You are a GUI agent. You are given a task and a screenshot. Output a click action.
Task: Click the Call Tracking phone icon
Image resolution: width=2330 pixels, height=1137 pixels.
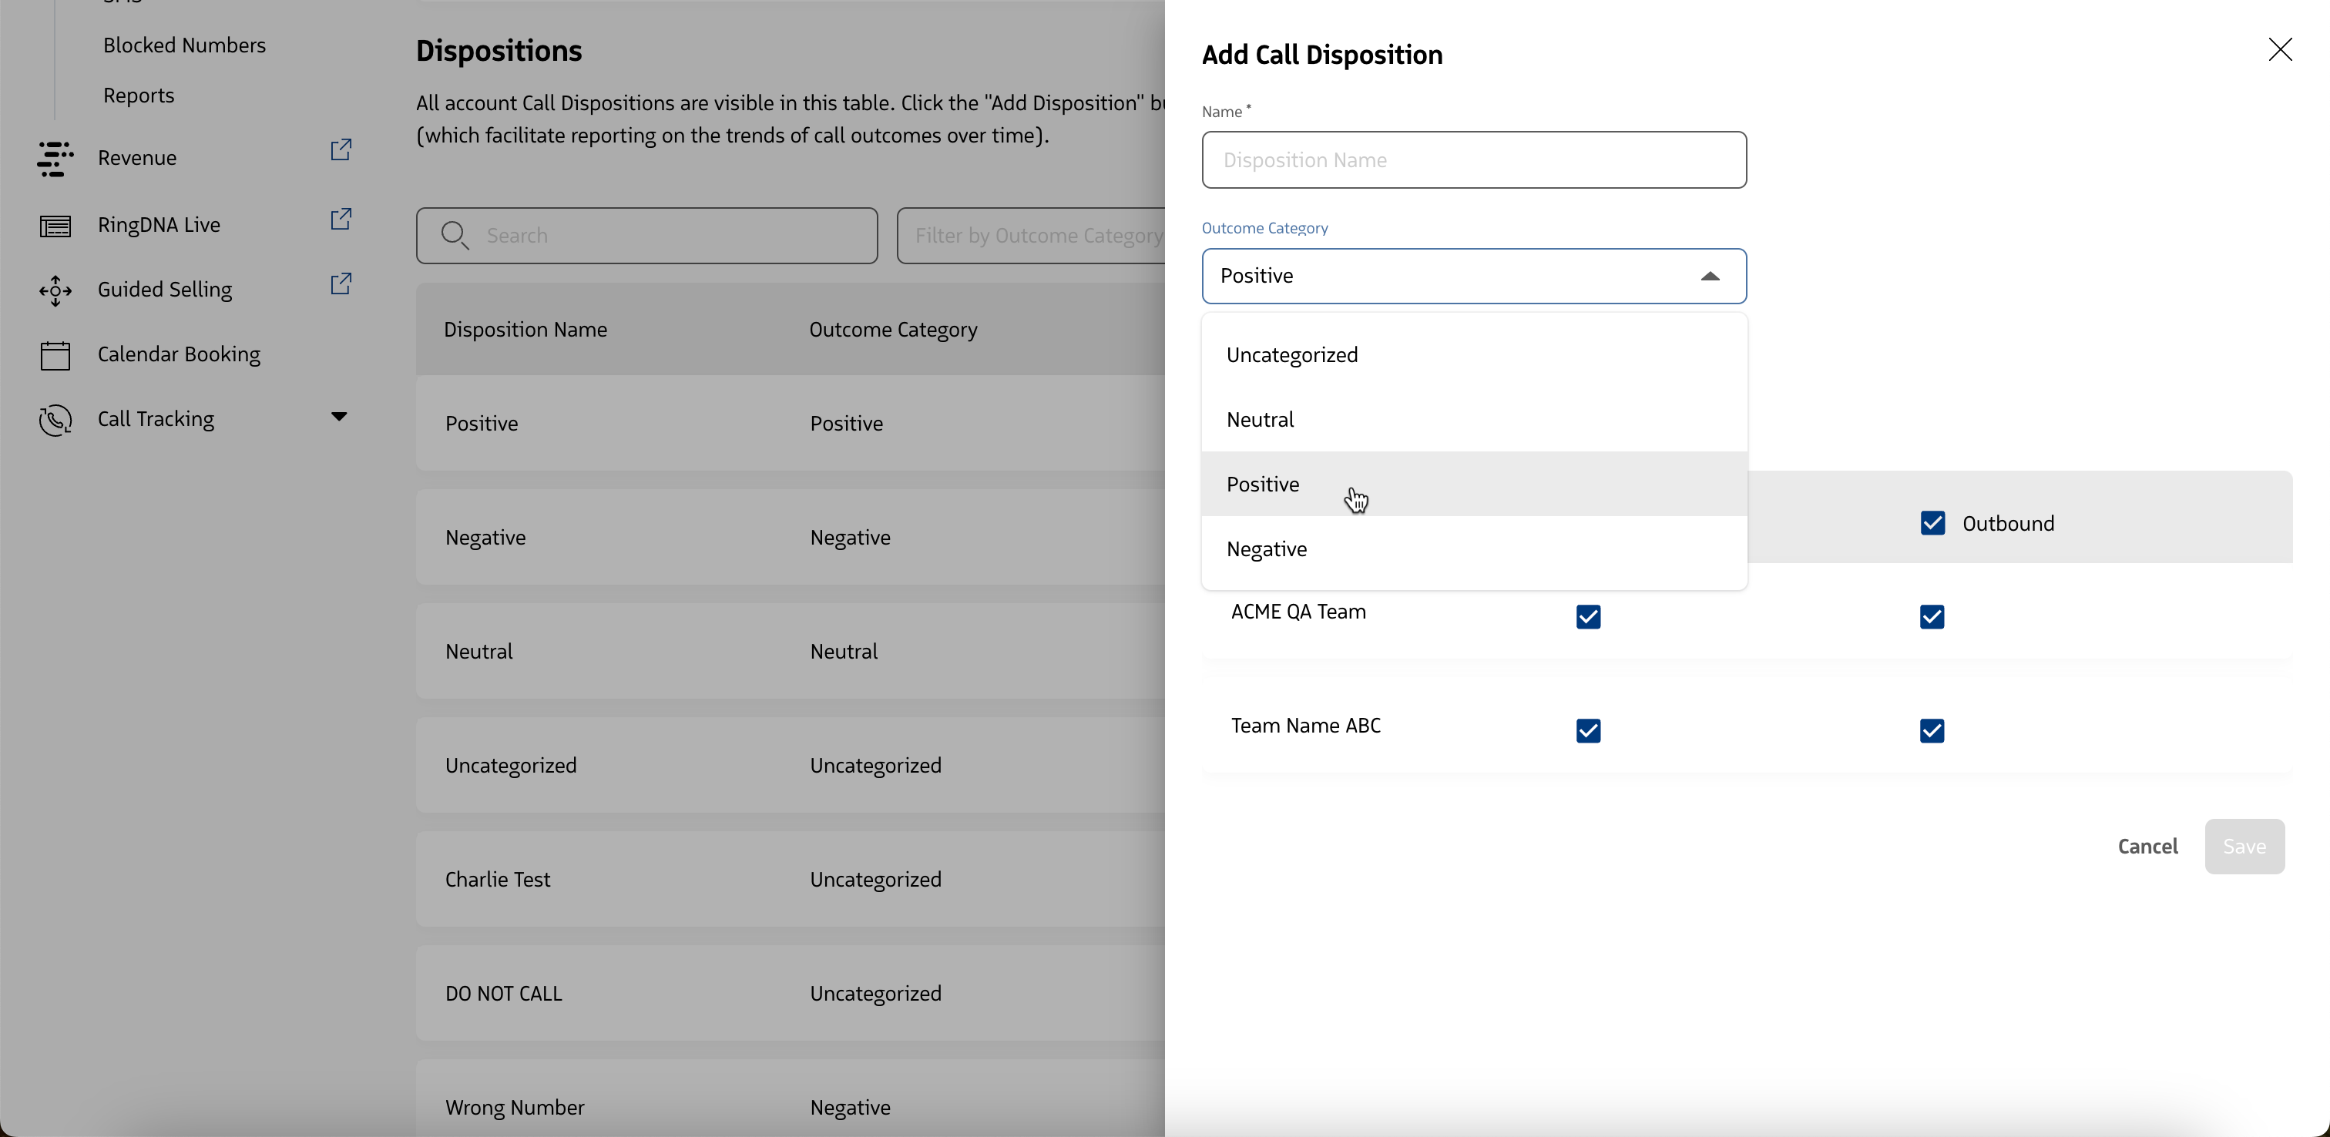coord(55,420)
